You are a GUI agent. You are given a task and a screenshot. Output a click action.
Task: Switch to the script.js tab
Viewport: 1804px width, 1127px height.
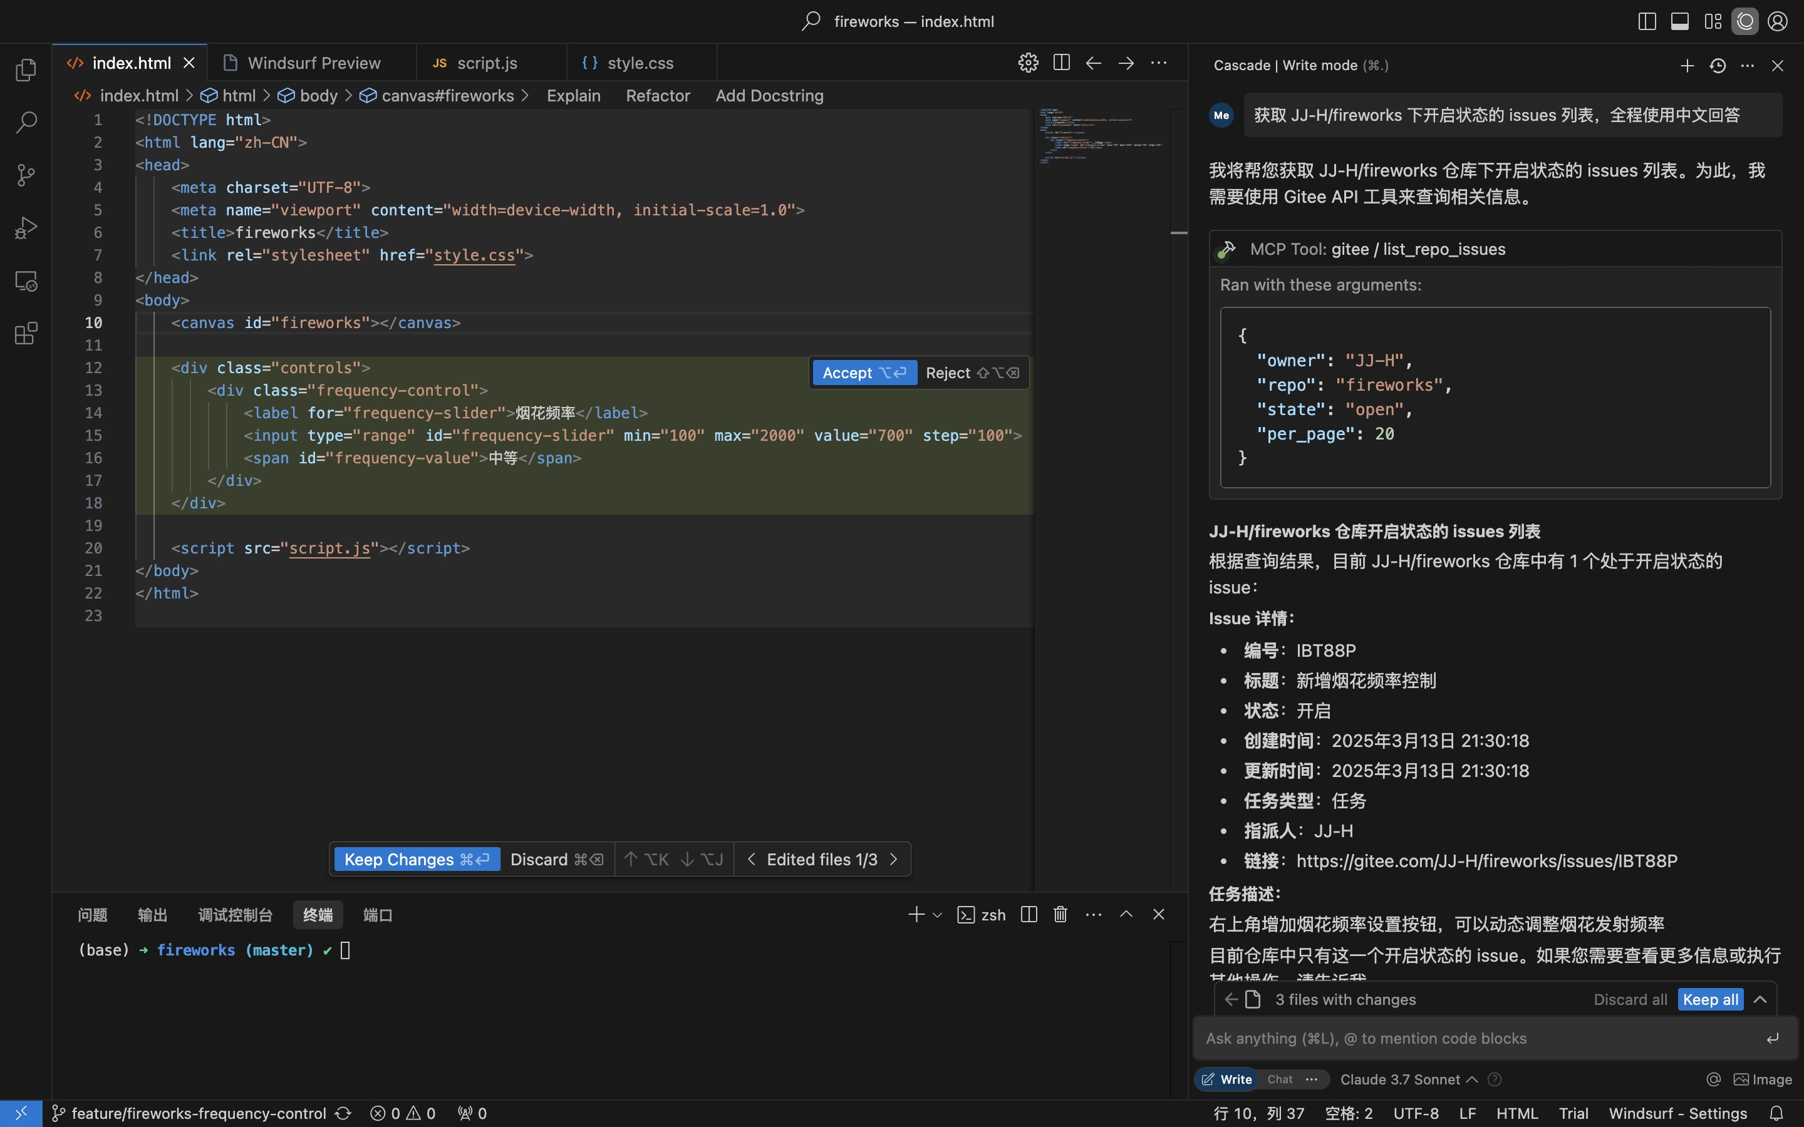(490, 63)
